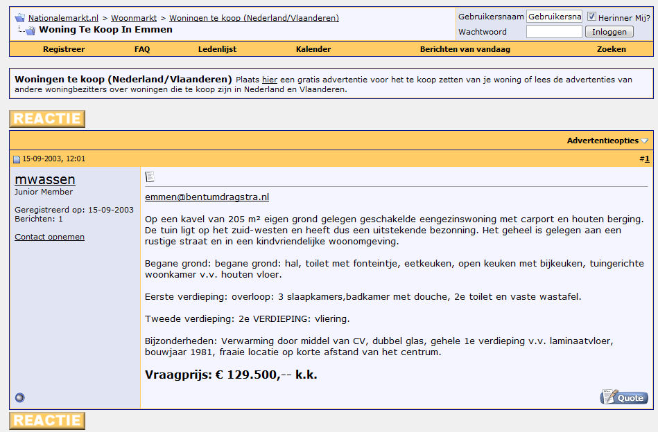Click the Inloggen button
Image resolution: width=658 pixels, height=432 pixels.
tap(609, 32)
